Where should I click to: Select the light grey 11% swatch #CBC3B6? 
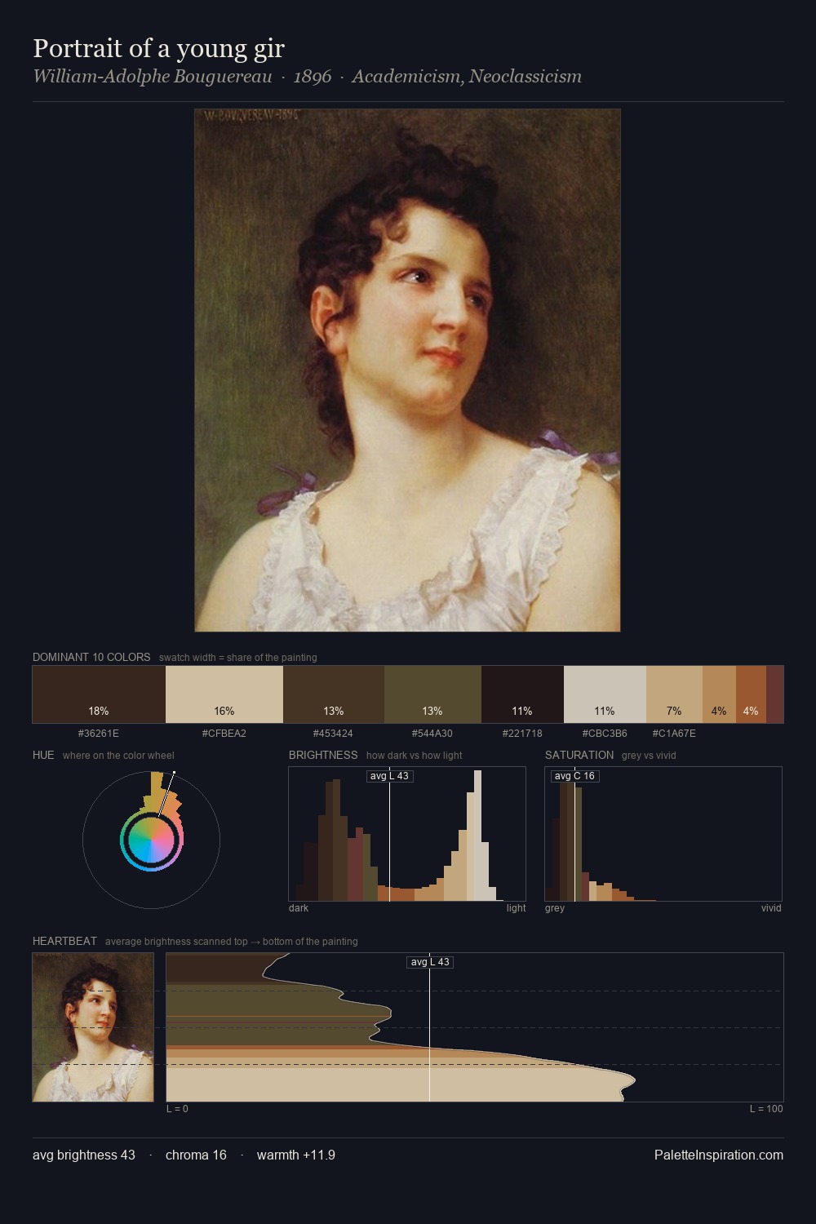(605, 694)
